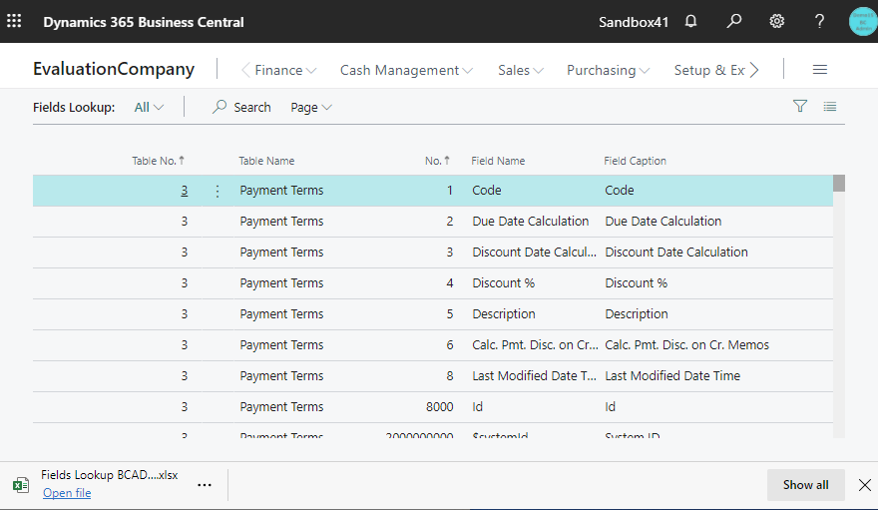Expand the Sales menu
878x510 pixels.
(521, 70)
